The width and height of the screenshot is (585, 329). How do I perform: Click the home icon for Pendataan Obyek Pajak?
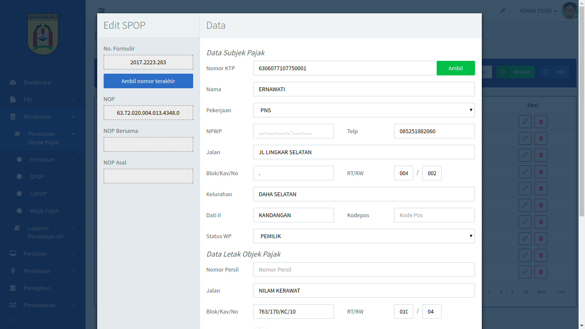click(17, 134)
